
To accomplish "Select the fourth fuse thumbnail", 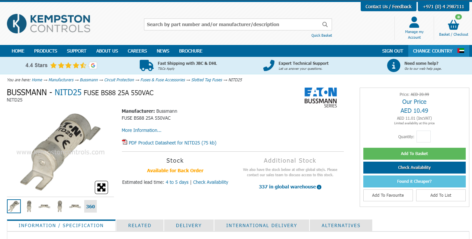I will 60,206.
